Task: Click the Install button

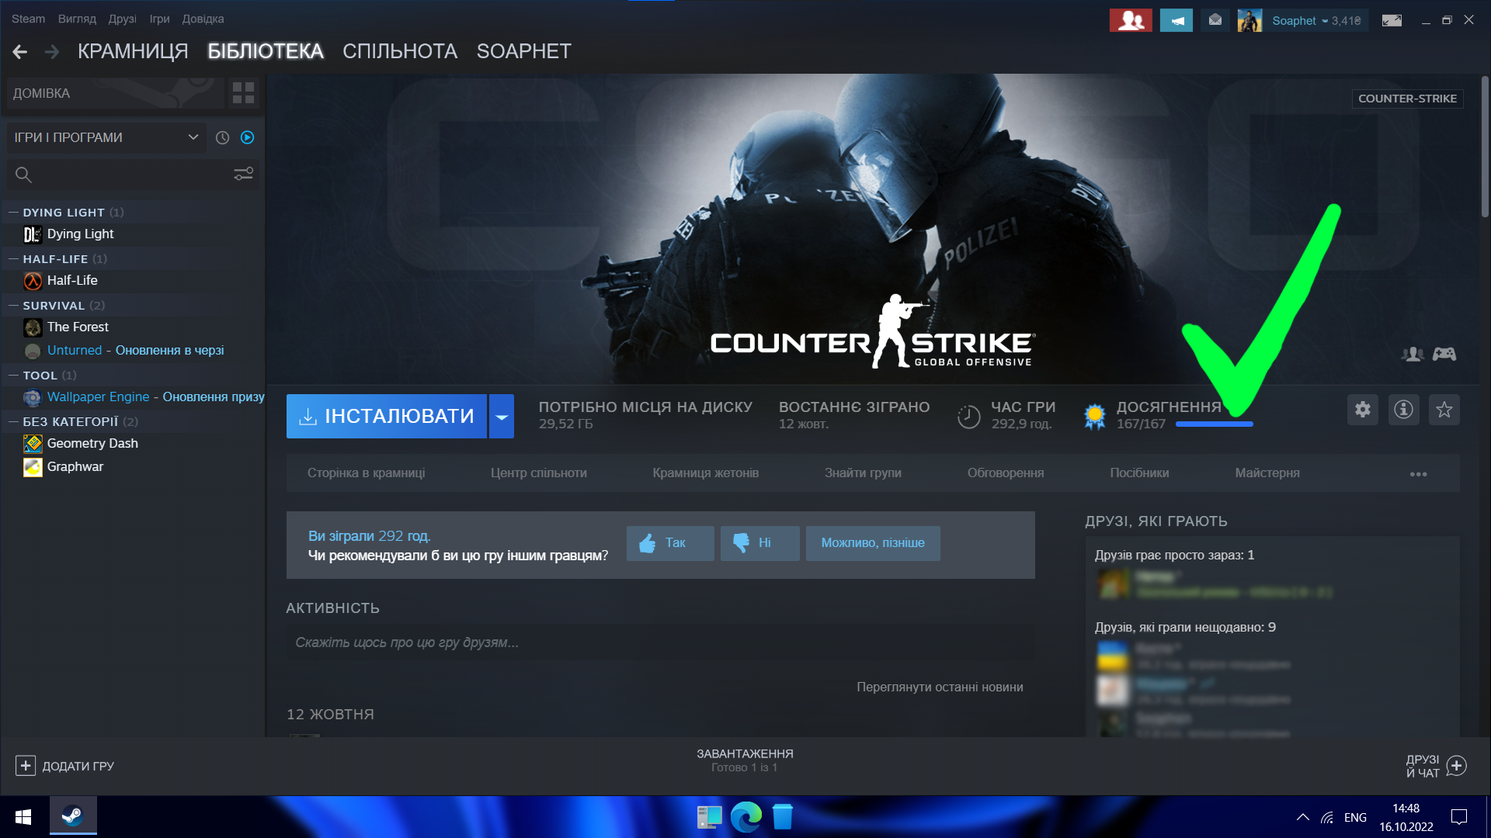Action: coord(387,417)
